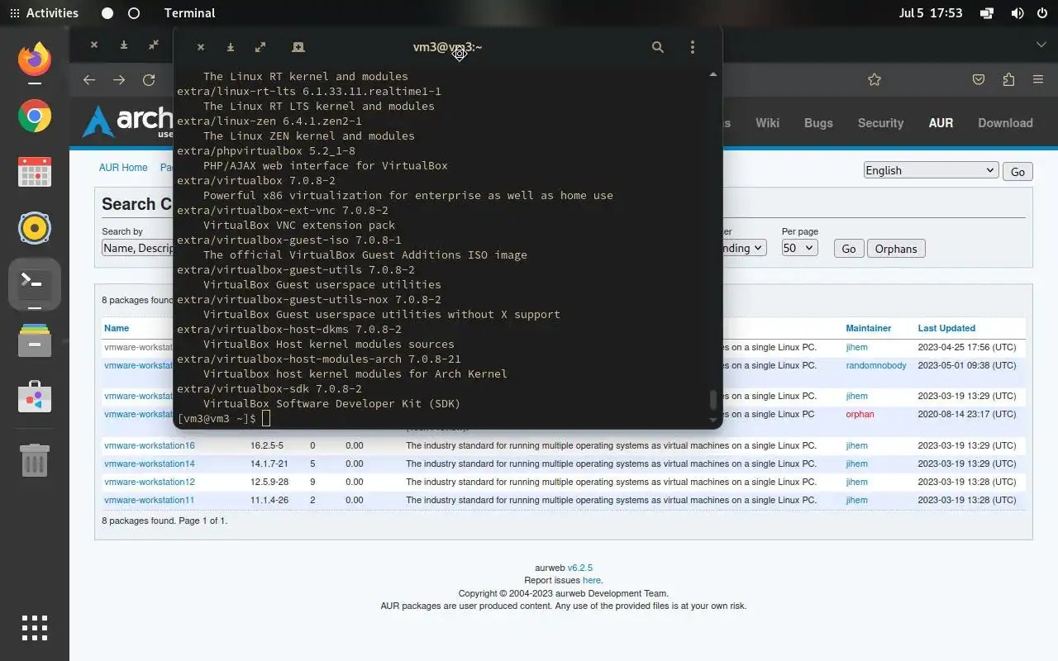Click the network icon in the top bar
Image resolution: width=1058 pixels, height=661 pixels.
(x=987, y=13)
